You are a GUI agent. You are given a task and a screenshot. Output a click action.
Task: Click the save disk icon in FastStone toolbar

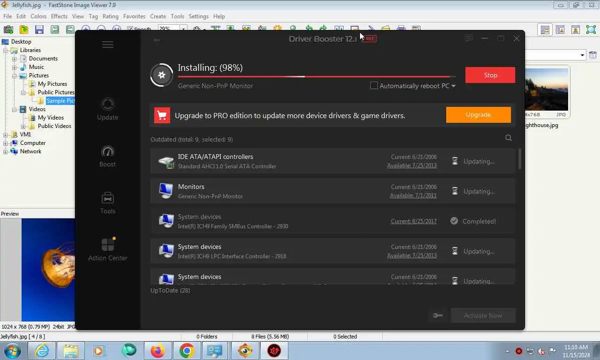(x=39, y=30)
